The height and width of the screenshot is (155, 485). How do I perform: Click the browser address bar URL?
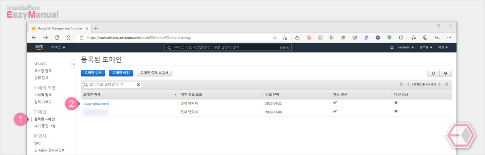[x=139, y=37]
